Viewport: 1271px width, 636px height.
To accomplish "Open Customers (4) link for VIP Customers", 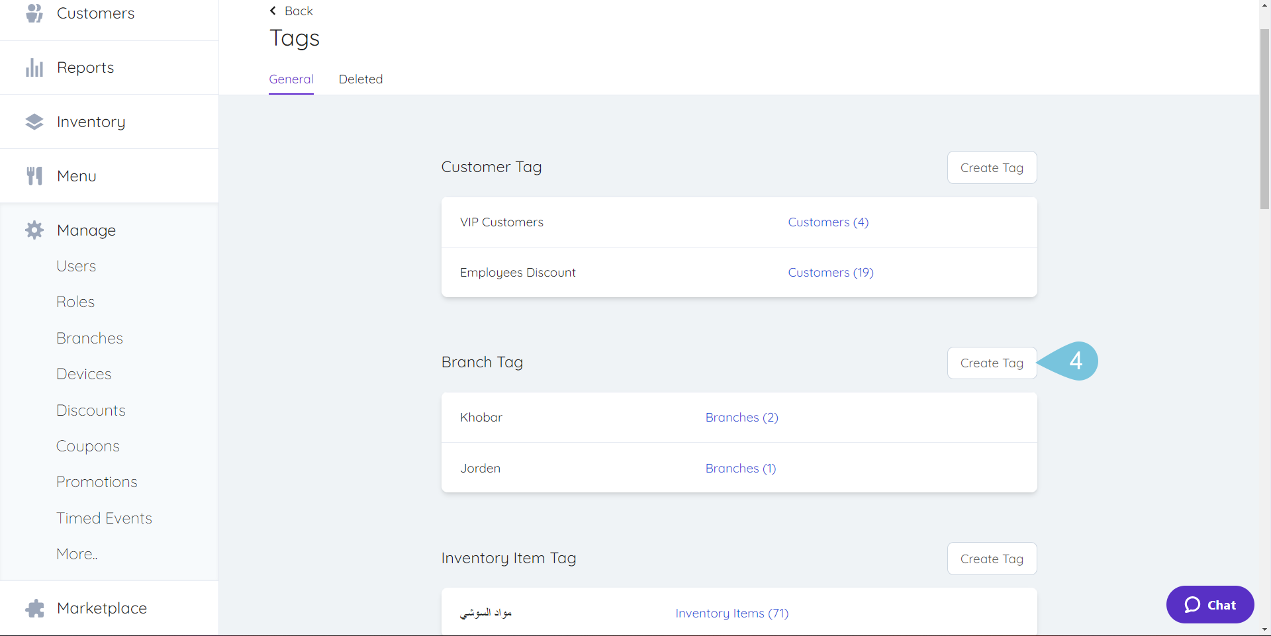I will (828, 222).
